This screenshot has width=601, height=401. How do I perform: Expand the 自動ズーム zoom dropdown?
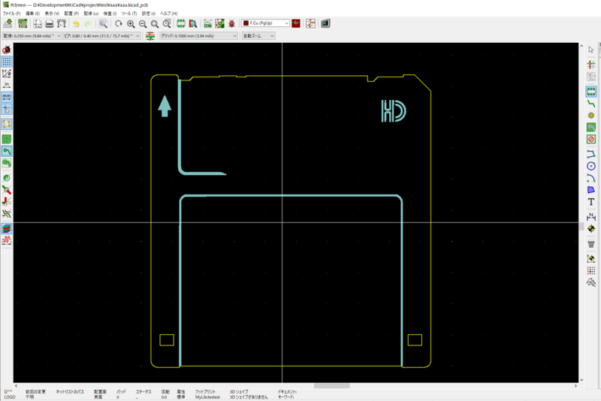click(258, 36)
